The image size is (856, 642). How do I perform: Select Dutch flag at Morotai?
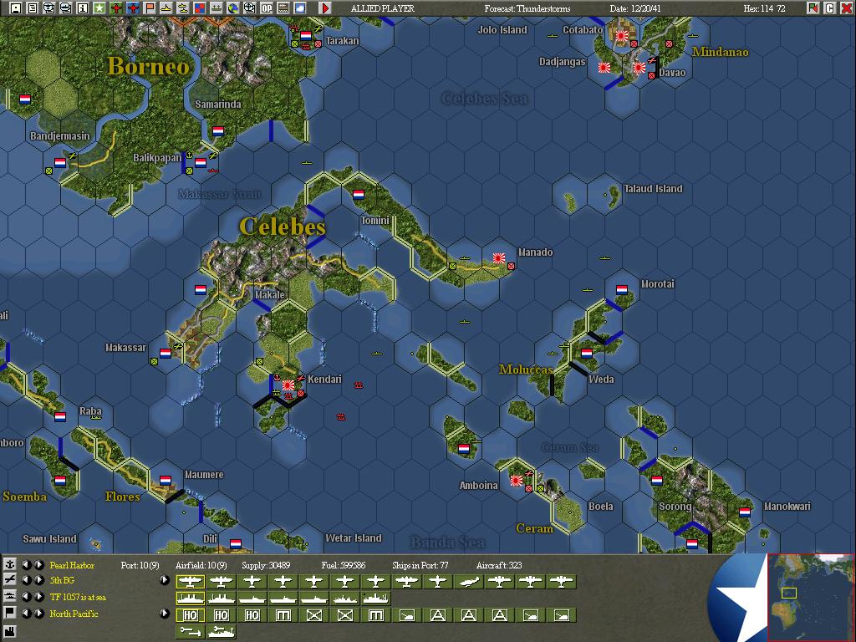(622, 289)
